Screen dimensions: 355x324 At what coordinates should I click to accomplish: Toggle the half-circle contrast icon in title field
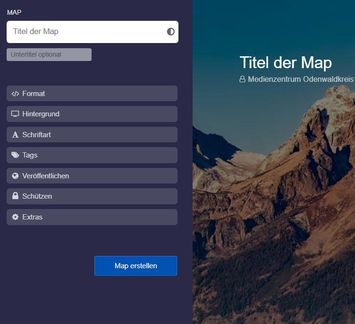[170, 32]
